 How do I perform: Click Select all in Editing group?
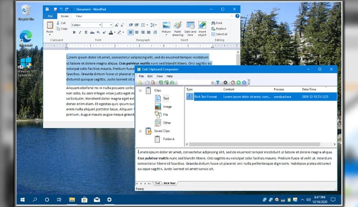(219, 34)
